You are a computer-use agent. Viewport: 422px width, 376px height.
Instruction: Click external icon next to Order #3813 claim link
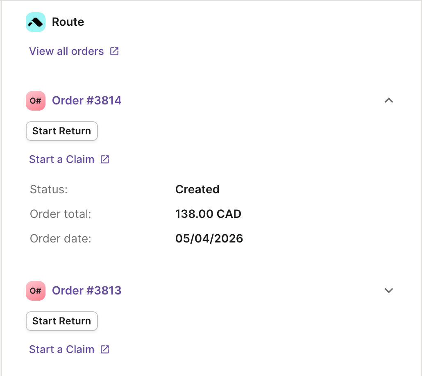[105, 349]
